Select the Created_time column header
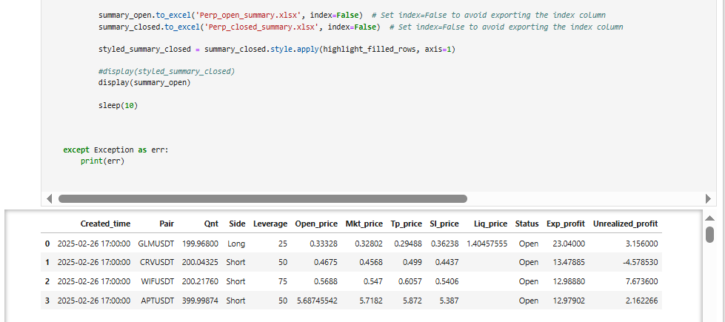 (105, 224)
